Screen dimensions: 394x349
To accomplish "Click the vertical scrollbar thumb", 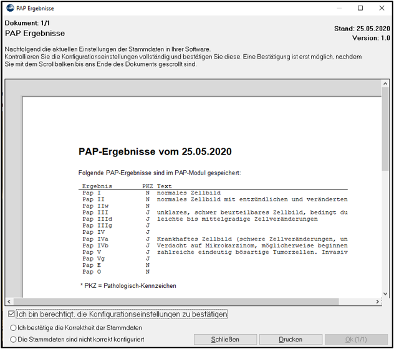I will [x=385, y=129].
